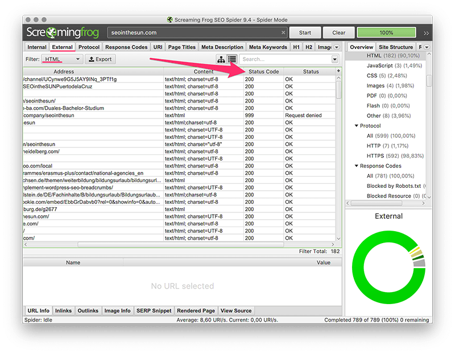Open the URI tab
Image resolution: width=455 pixels, height=353 pixels.
158,47
